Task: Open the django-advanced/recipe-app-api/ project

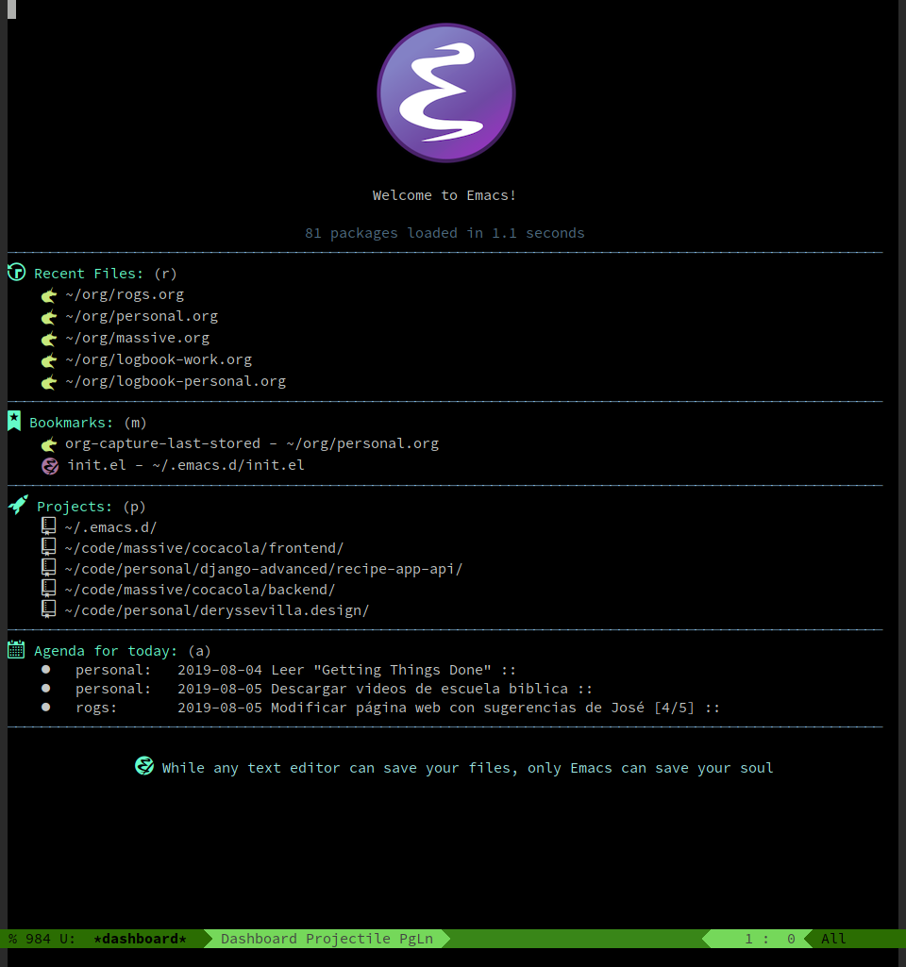Action: [264, 569]
